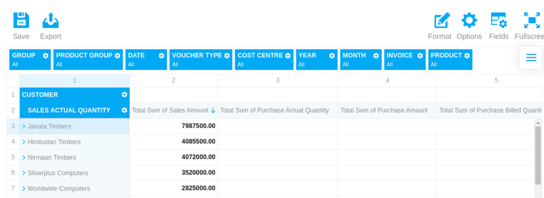Select cell value 4085500.00
Viewport: 544px width, 198px height.
(x=199, y=142)
